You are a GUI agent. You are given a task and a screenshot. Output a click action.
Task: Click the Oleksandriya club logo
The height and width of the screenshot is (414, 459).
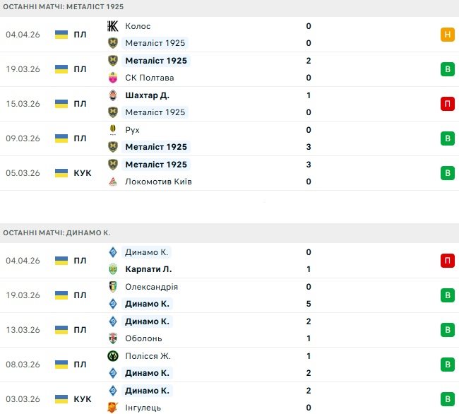coord(113,287)
